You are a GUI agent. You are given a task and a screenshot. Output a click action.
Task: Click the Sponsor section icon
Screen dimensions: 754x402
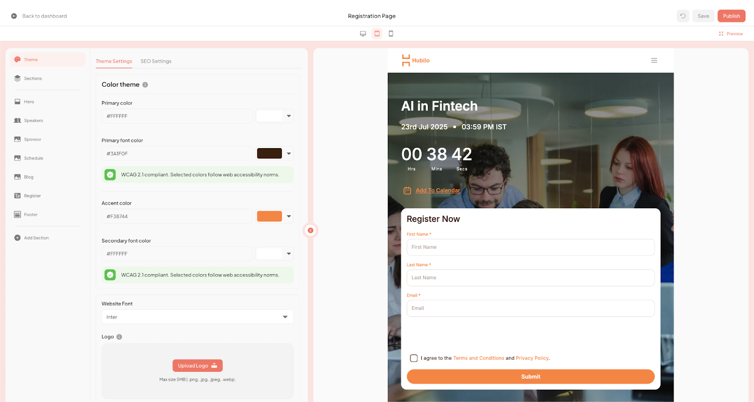[17, 139]
